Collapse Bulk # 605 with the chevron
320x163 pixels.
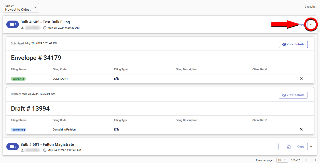coord(311,24)
